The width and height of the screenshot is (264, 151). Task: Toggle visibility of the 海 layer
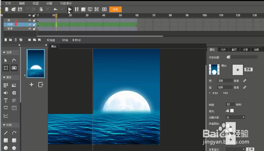click(x=30, y=20)
